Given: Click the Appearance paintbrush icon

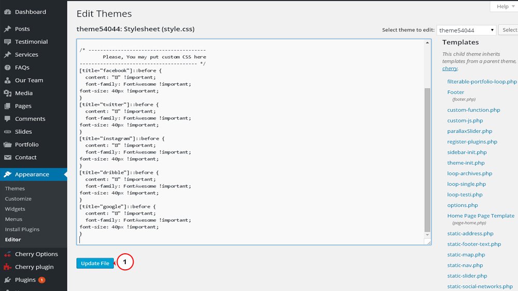Looking at the screenshot, I should [x=7, y=174].
